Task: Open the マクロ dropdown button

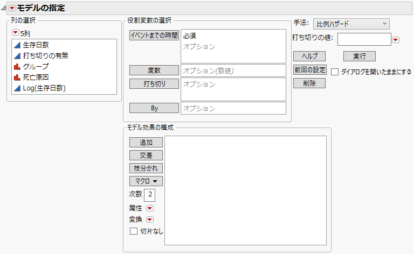Action: click(146, 181)
